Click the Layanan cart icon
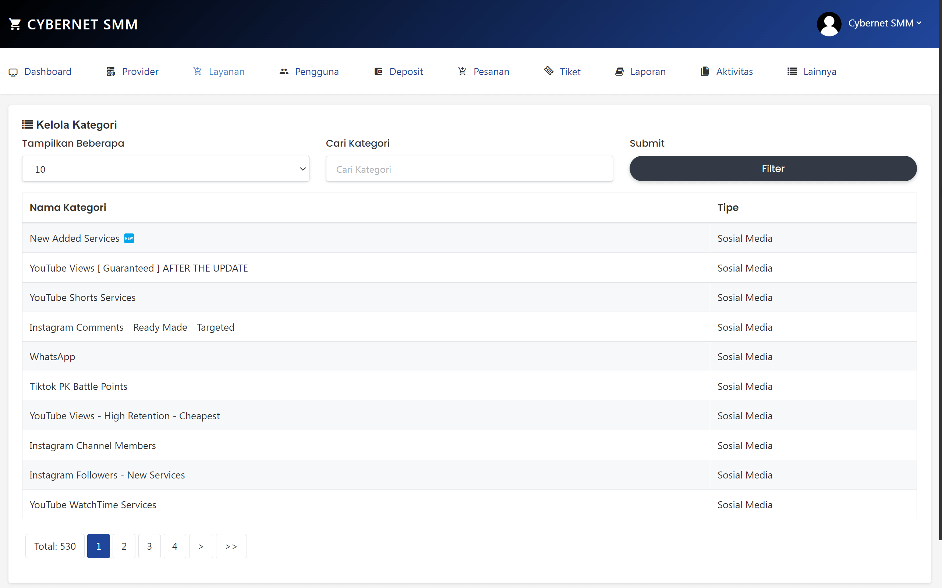 (198, 72)
